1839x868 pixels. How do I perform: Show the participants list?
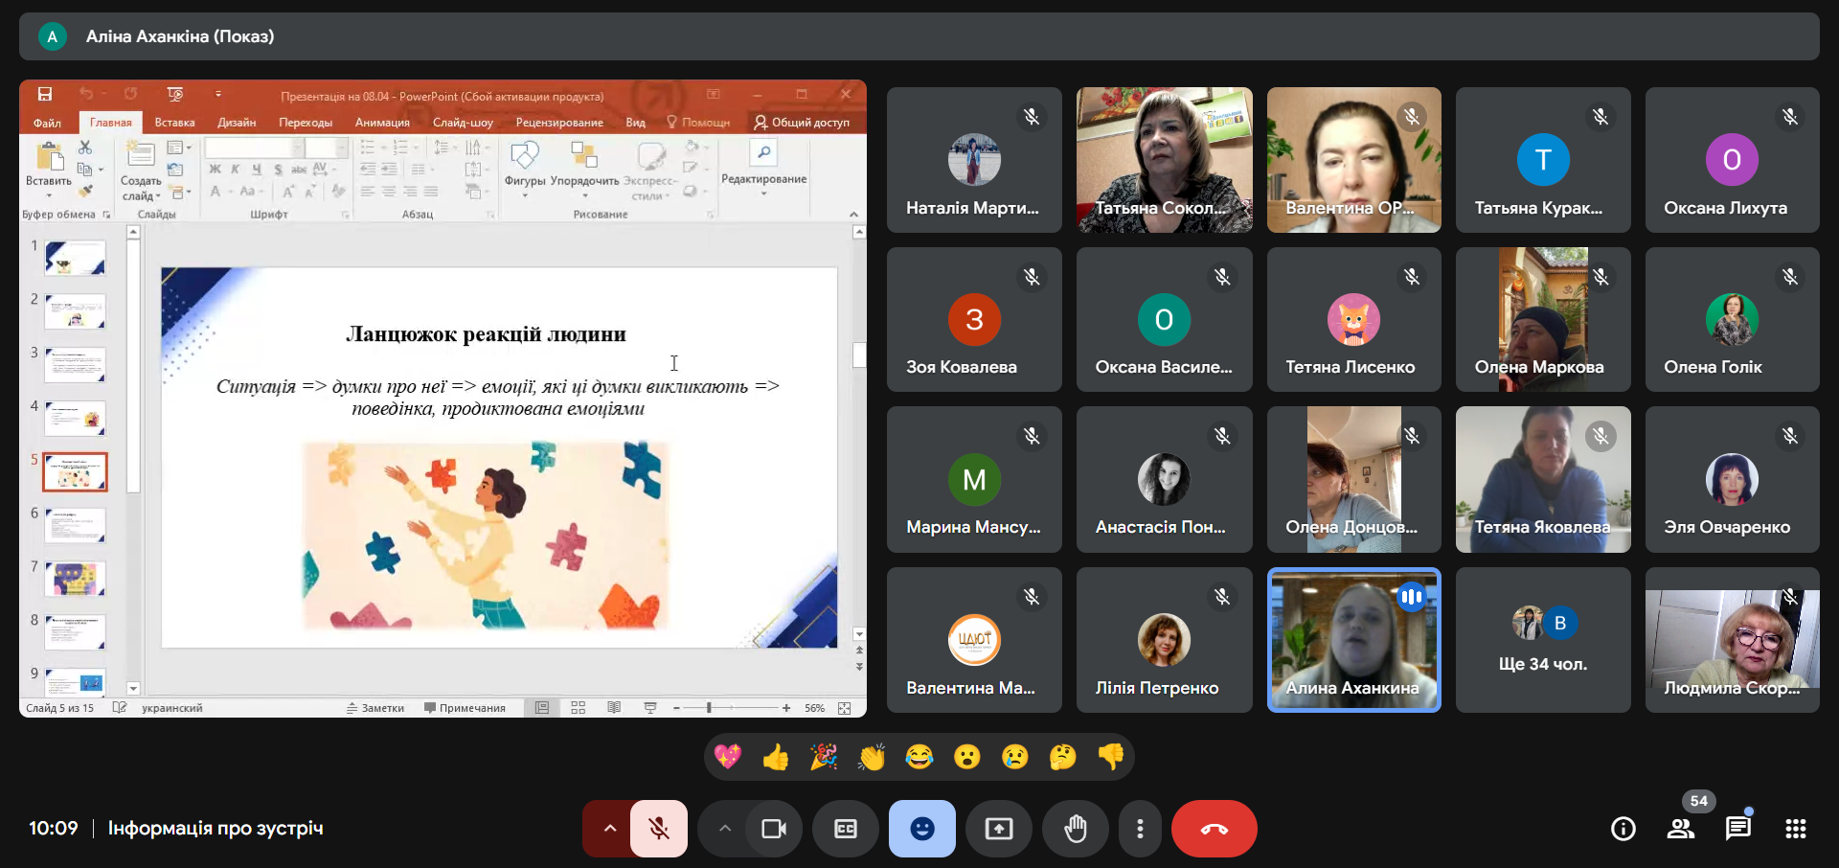(1680, 829)
